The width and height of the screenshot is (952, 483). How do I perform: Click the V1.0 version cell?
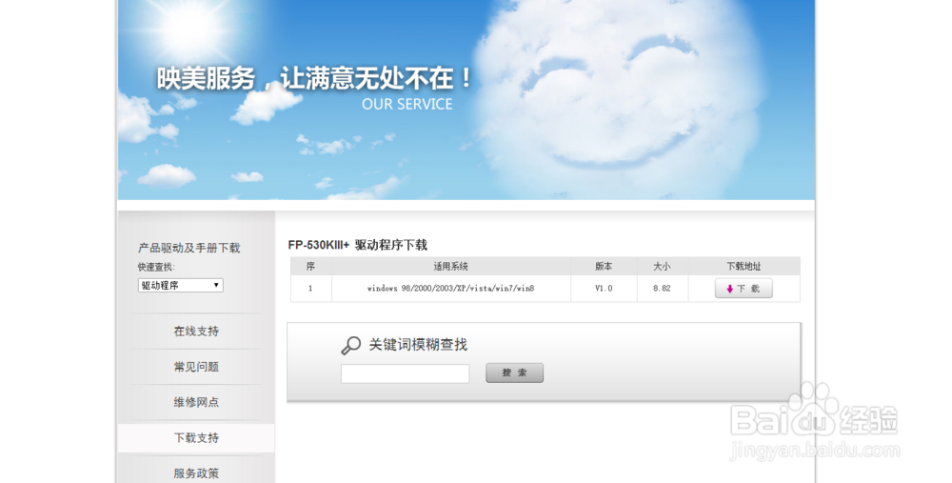604,289
